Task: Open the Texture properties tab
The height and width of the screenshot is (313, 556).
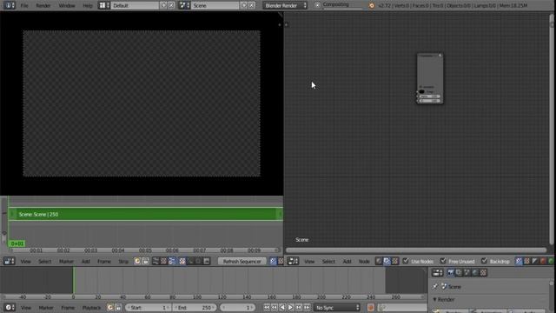Action: point(483,272)
